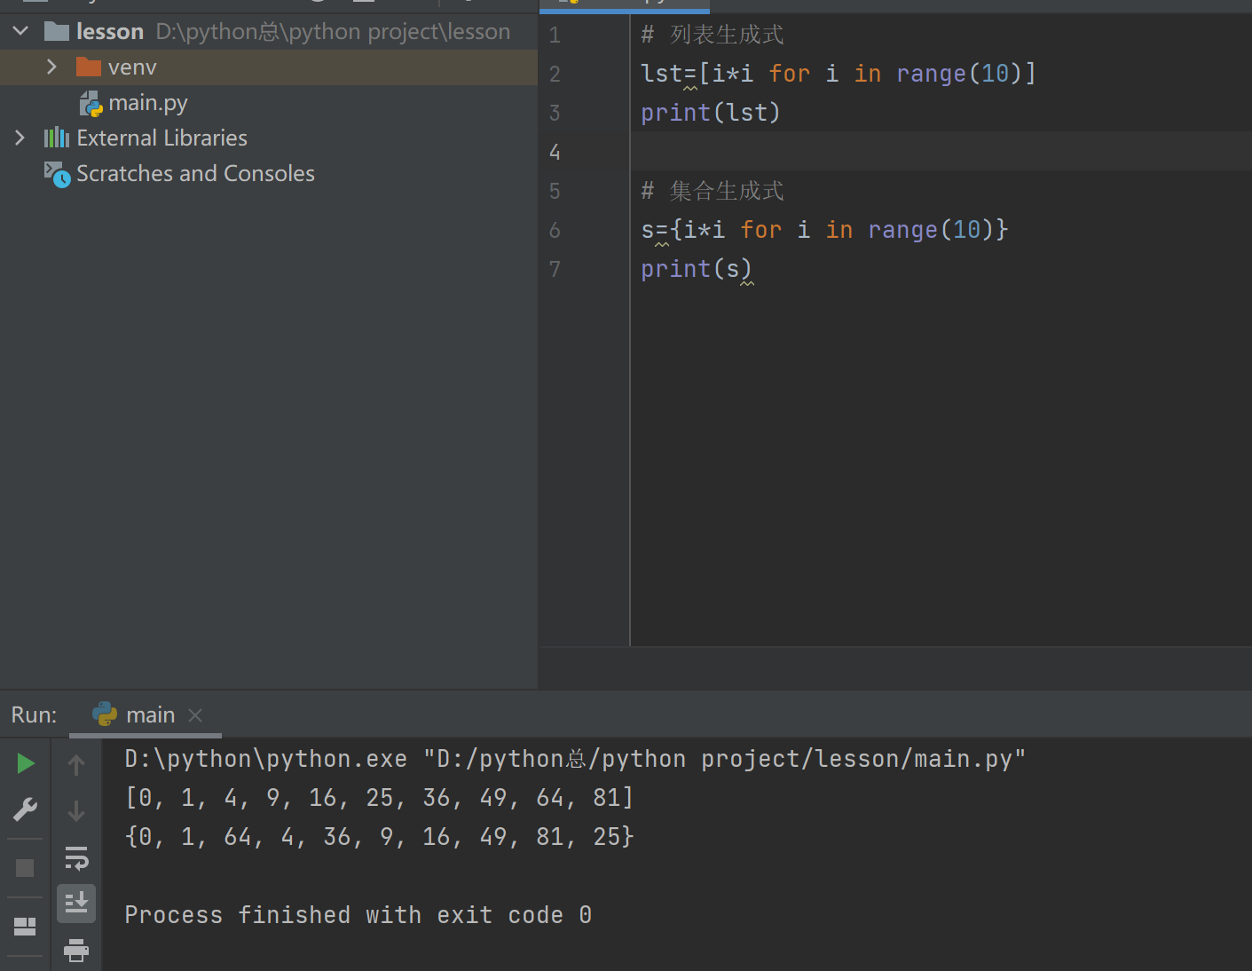
Task: Click the Restore Layout icon in Run panel
Action: pyautogui.click(x=25, y=927)
